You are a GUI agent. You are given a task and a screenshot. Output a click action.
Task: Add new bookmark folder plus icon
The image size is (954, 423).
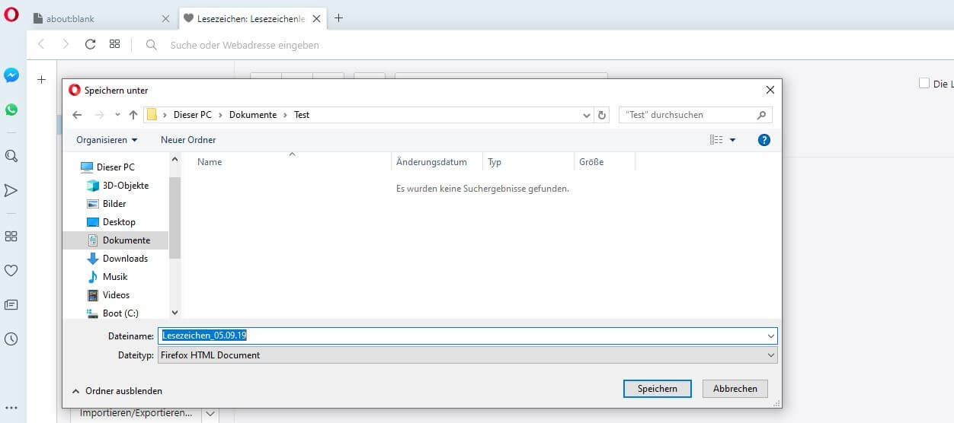42,79
